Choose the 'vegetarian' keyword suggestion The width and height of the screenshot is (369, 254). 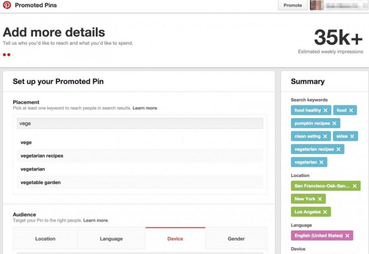[x=33, y=169]
